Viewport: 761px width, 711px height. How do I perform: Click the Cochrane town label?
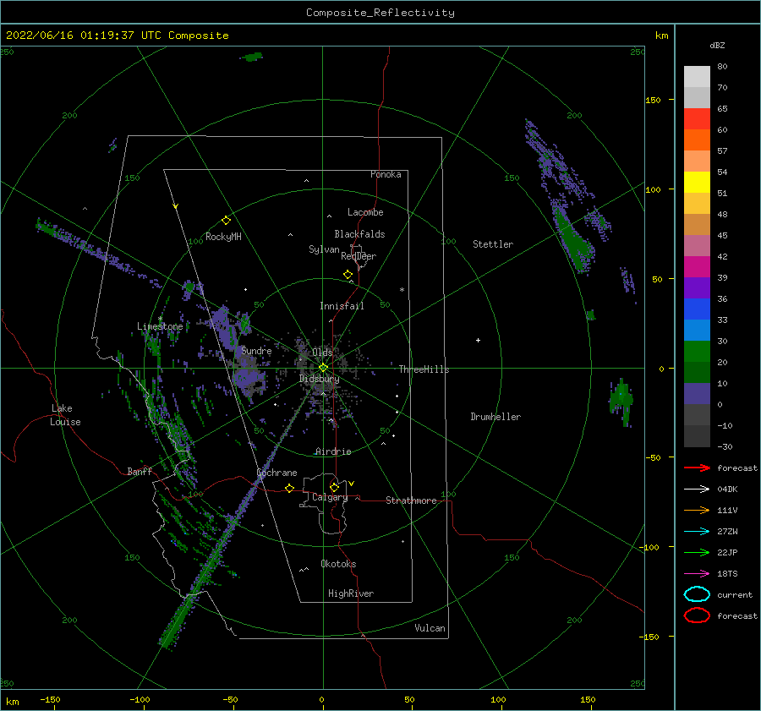[x=276, y=473]
